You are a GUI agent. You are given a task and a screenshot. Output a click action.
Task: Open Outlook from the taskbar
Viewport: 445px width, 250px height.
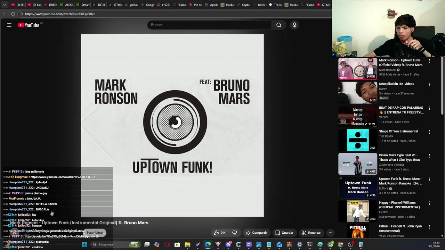click(279, 244)
